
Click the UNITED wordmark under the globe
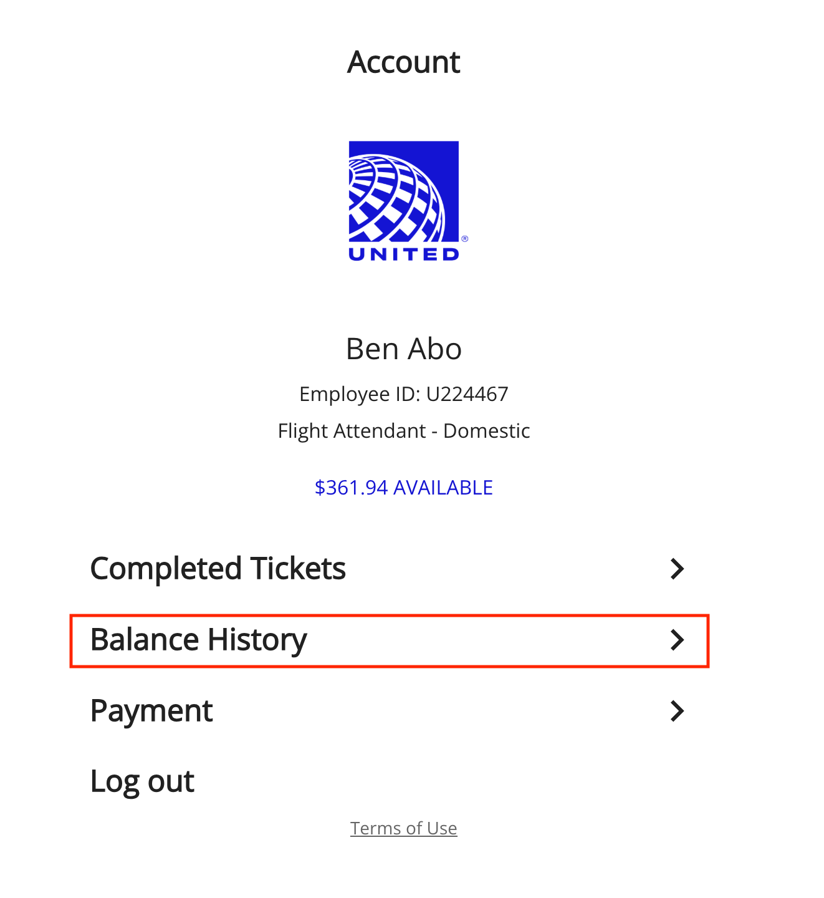[x=404, y=254]
